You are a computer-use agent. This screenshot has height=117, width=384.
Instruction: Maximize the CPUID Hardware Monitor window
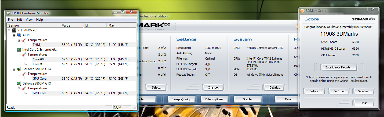tap(122, 12)
